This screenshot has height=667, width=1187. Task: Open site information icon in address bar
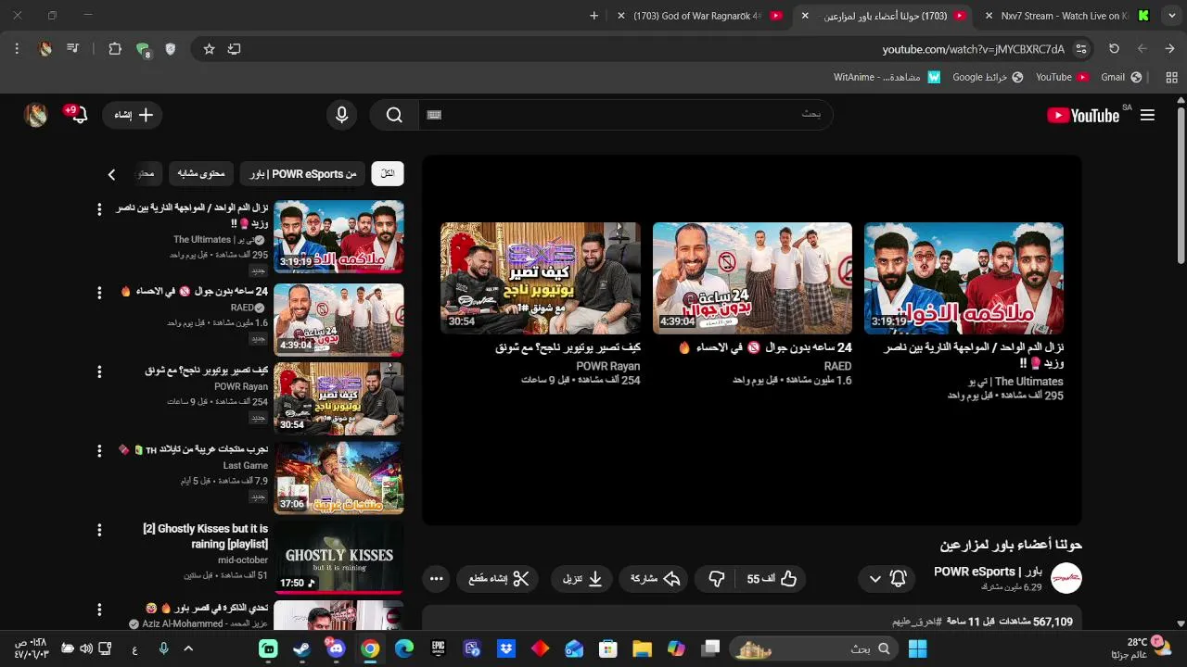pyautogui.click(x=1080, y=49)
